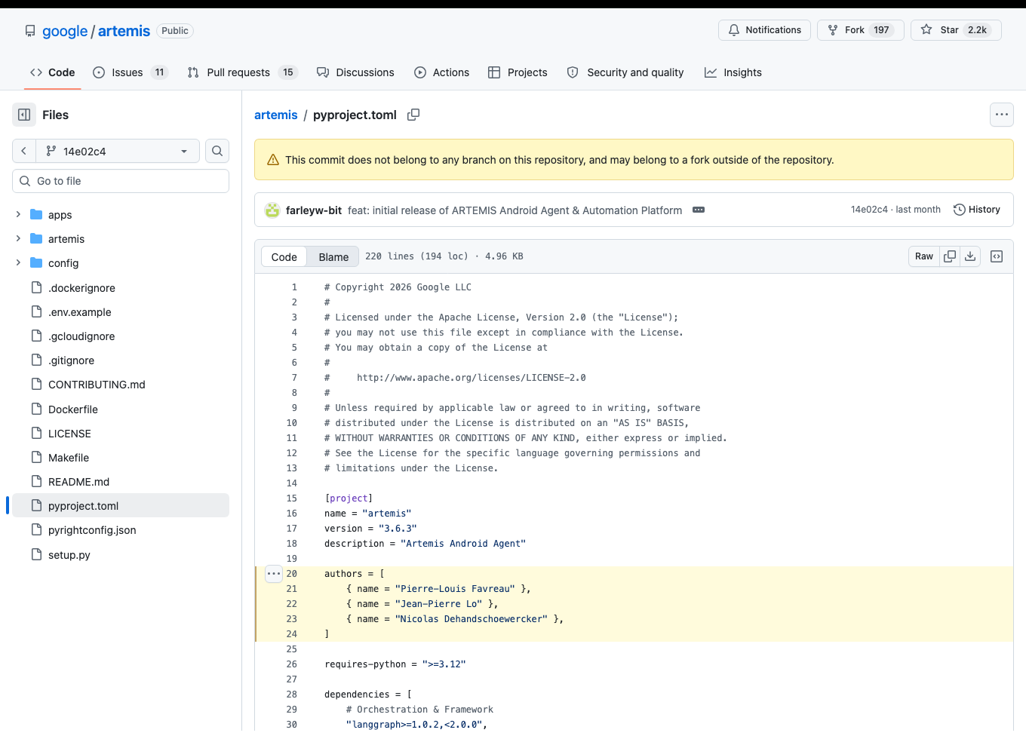Click the Apache license URL in line 7

click(472, 378)
